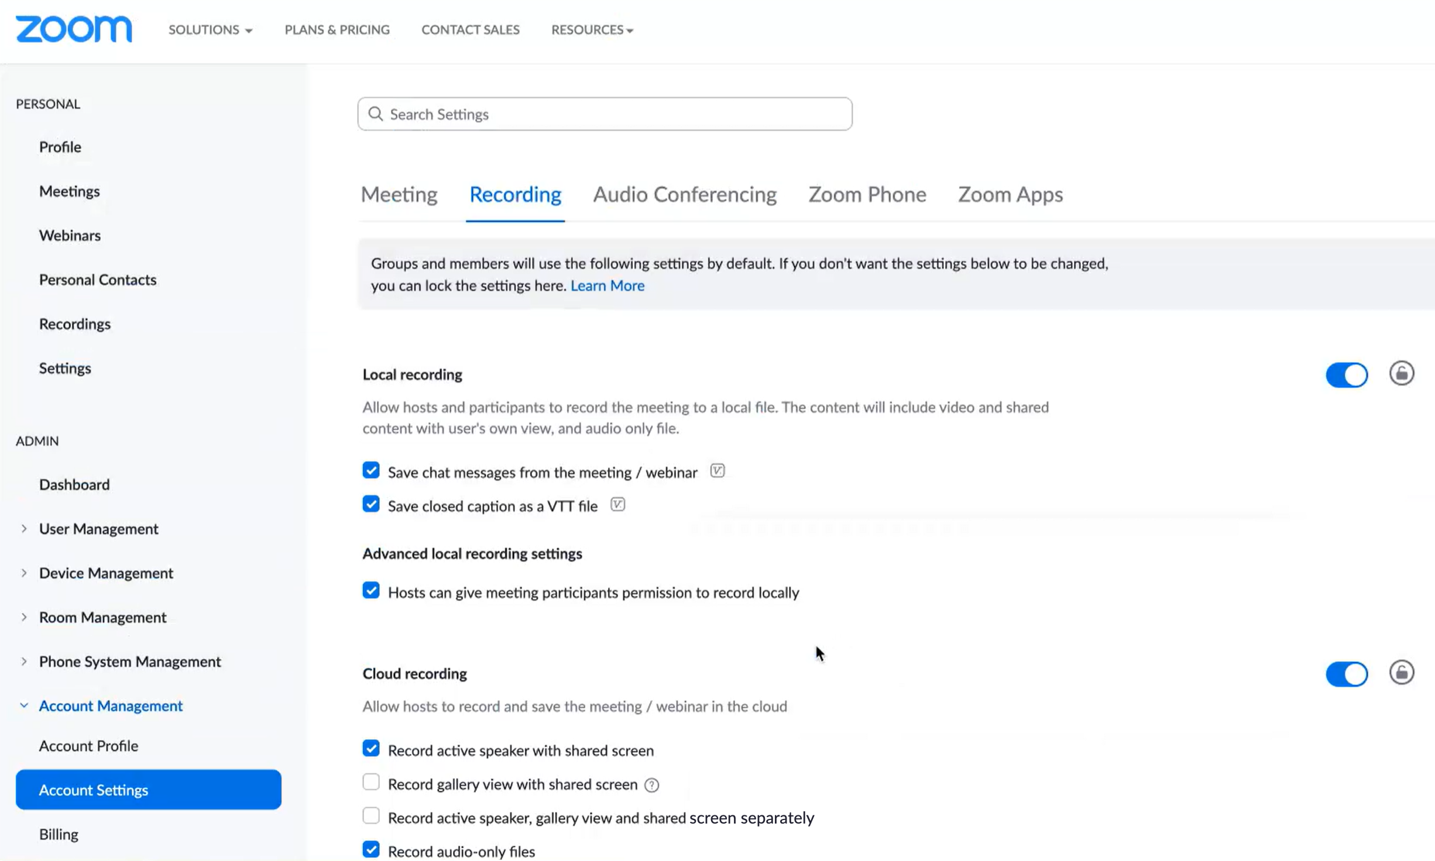Switch to the Audio Conferencing tab

685,194
